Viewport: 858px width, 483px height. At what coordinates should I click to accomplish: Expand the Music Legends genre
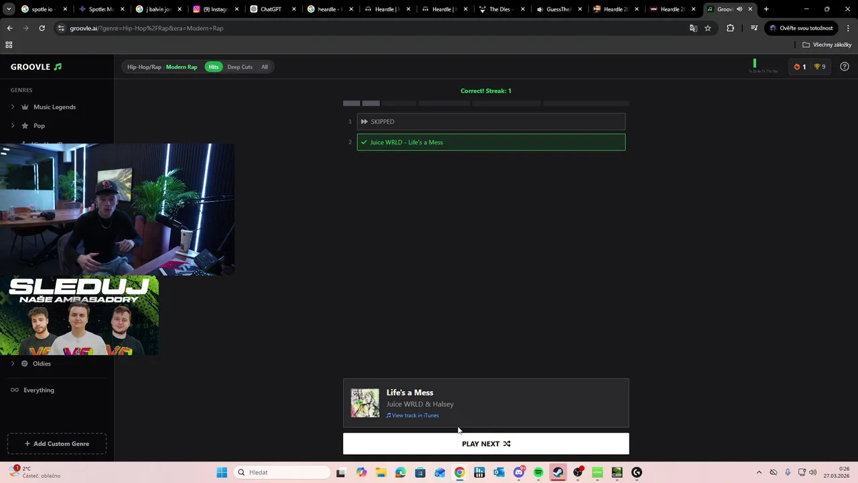13,107
